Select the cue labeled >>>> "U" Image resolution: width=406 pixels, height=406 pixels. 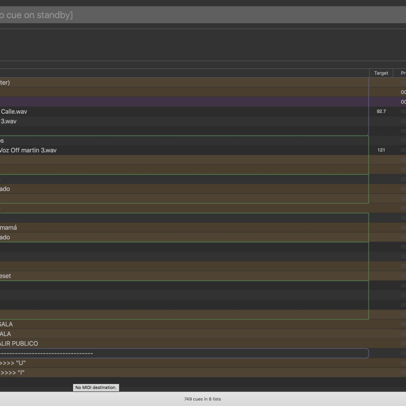pyautogui.click(x=13, y=363)
